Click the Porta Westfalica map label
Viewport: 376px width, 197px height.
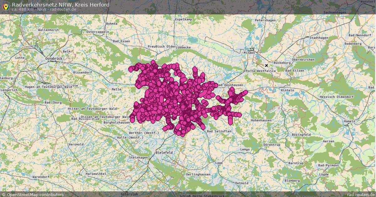261,71
